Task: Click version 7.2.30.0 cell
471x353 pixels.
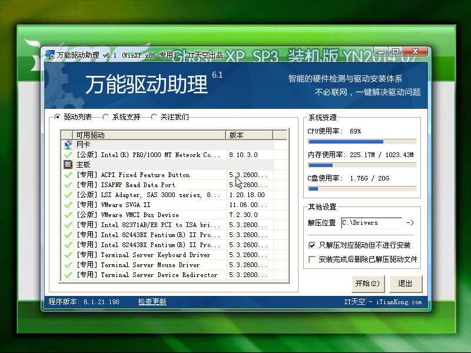Action: pos(243,215)
